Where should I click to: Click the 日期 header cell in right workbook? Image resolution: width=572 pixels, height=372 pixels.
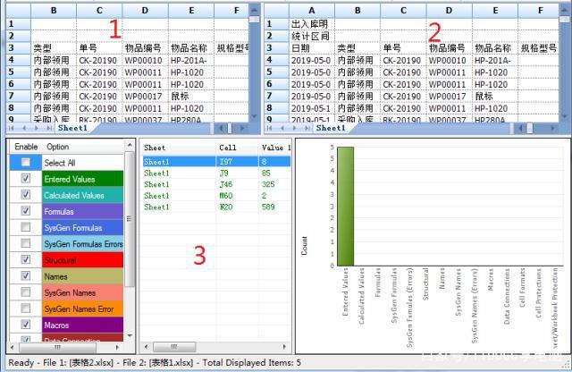[x=312, y=48]
